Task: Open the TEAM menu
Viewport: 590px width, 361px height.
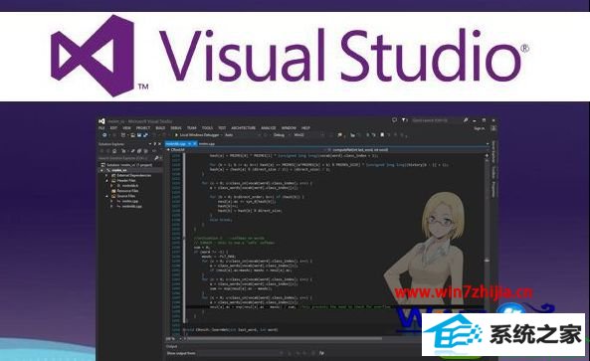Action: point(192,128)
